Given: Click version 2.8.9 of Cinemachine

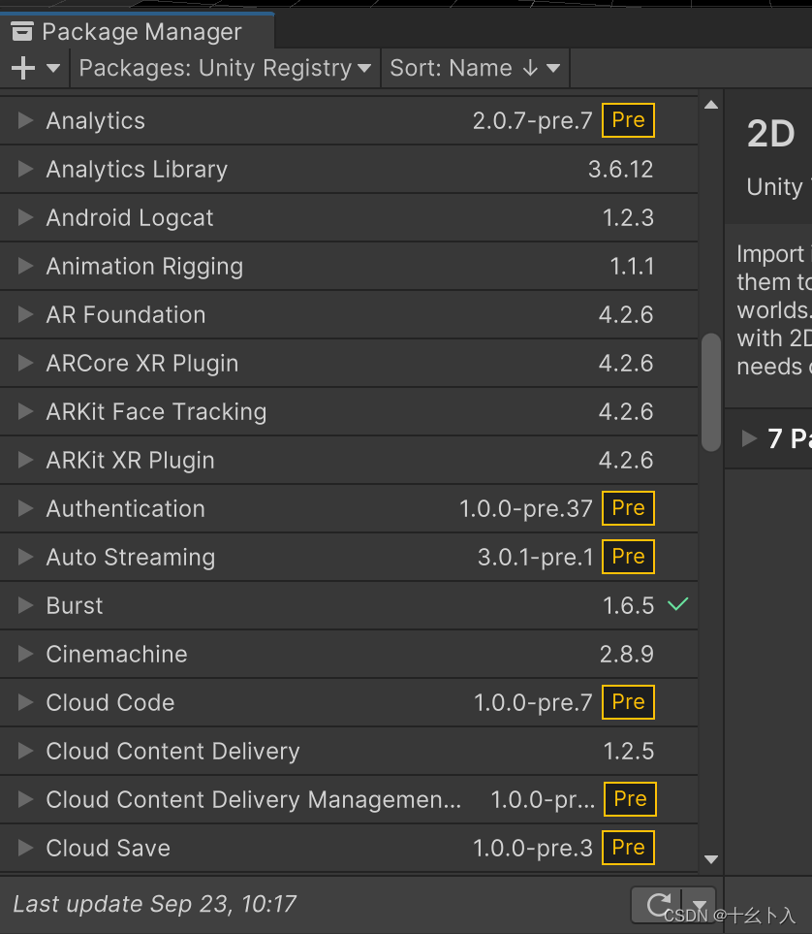Looking at the screenshot, I should [626, 654].
